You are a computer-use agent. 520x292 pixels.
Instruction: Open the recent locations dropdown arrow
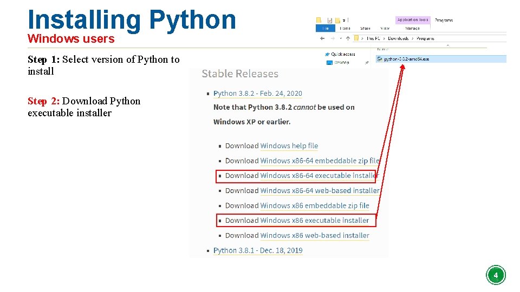[x=340, y=38]
